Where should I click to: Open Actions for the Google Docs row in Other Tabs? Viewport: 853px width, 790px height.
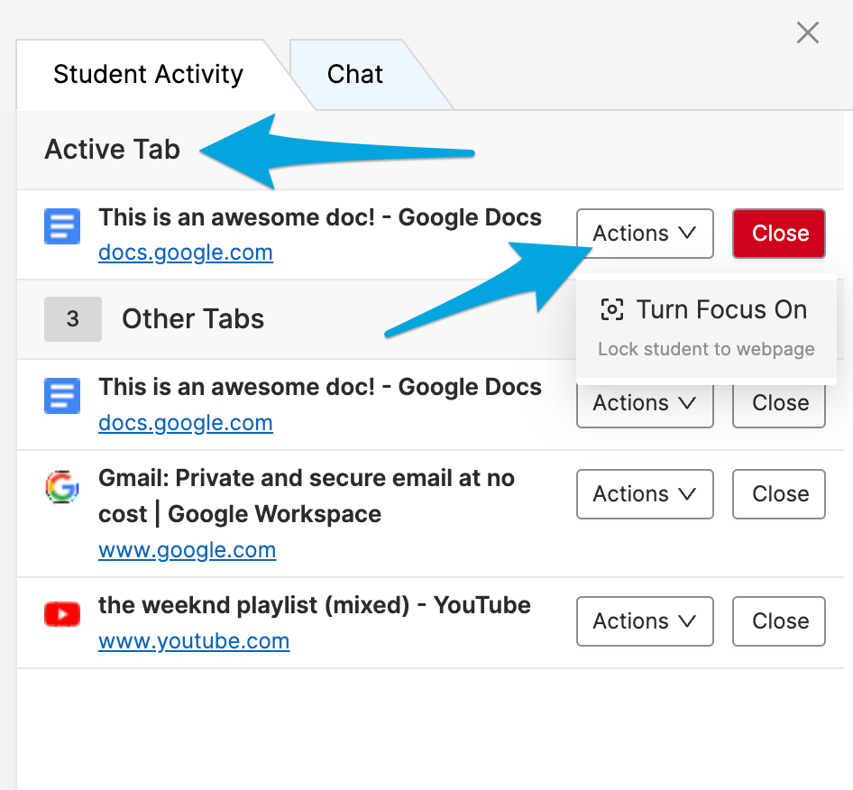[644, 403]
